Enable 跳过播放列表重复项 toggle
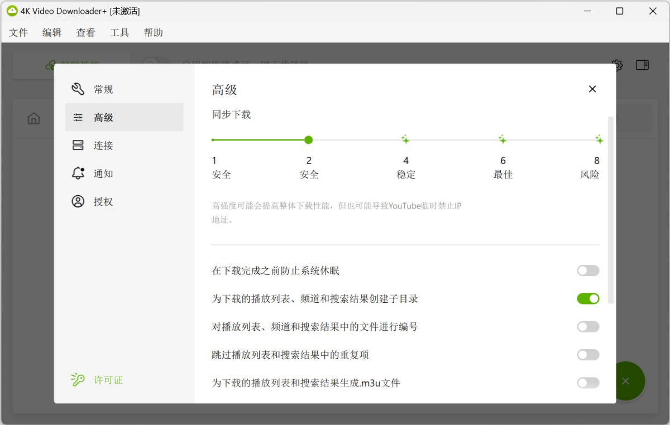Screen dimensions: 670x425 [x=588, y=355]
